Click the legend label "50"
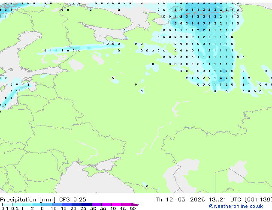 point(133,208)
